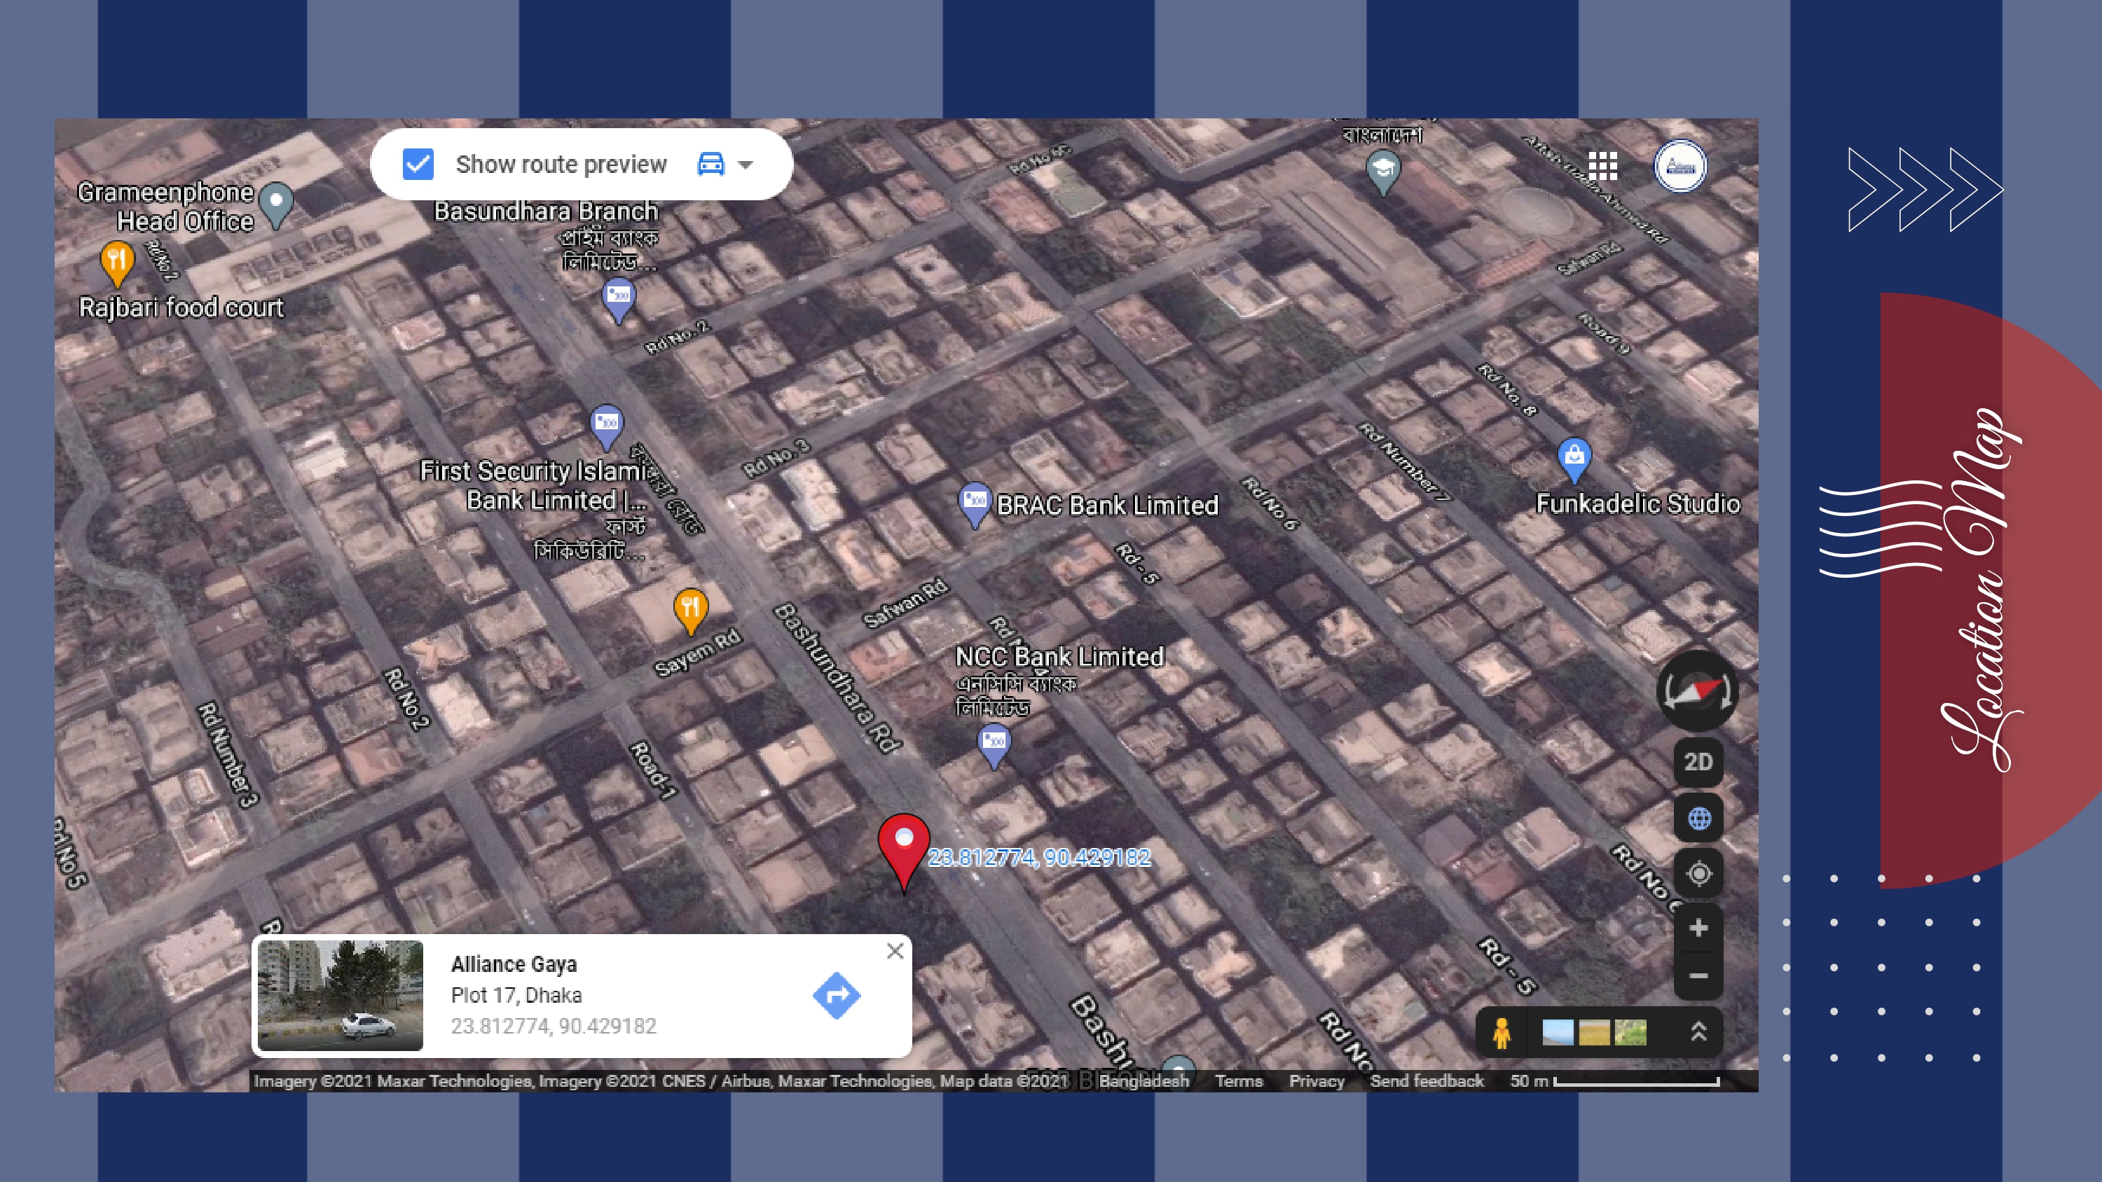Click coordinates text in the info card
Image resolution: width=2102 pixels, height=1182 pixels.
click(x=554, y=1026)
